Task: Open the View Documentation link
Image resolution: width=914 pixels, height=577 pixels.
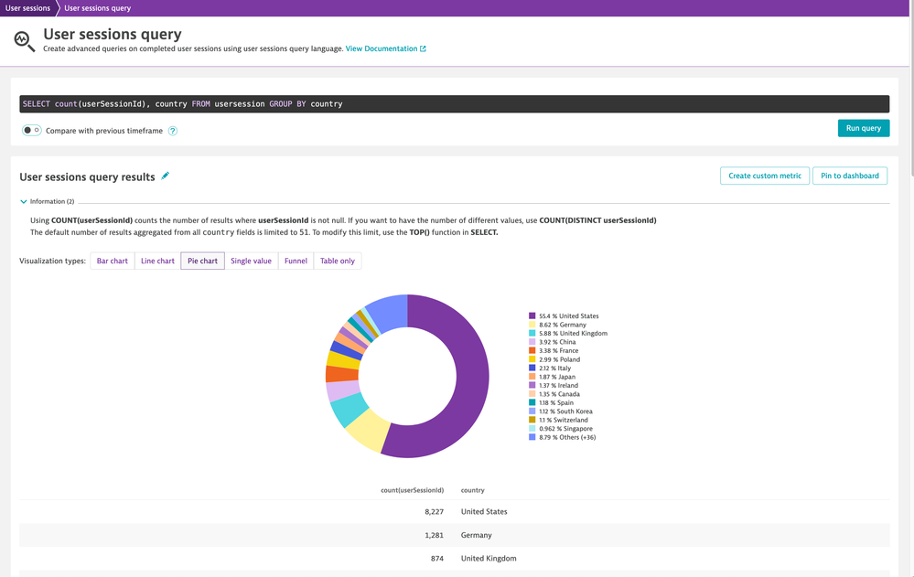Action: pyautogui.click(x=381, y=49)
